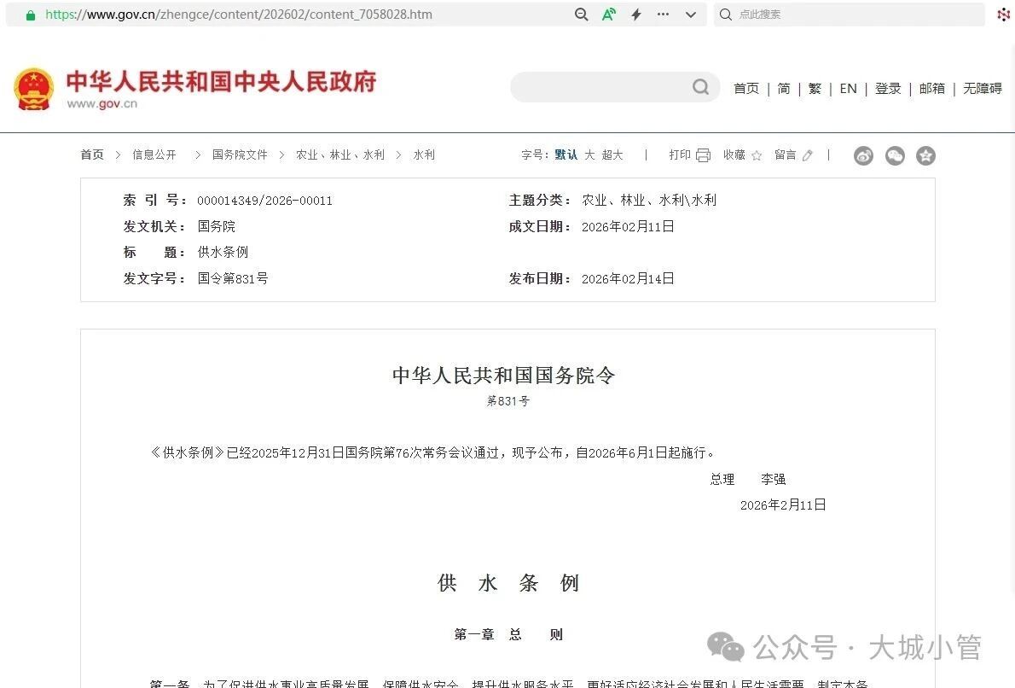The height and width of the screenshot is (688, 1015).
Task: Click the lightning bolt speed icon
Action: click(x=636, y=15)
